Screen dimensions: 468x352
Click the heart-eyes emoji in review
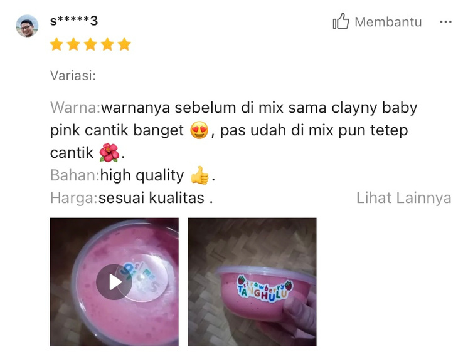tap(199, 130)
